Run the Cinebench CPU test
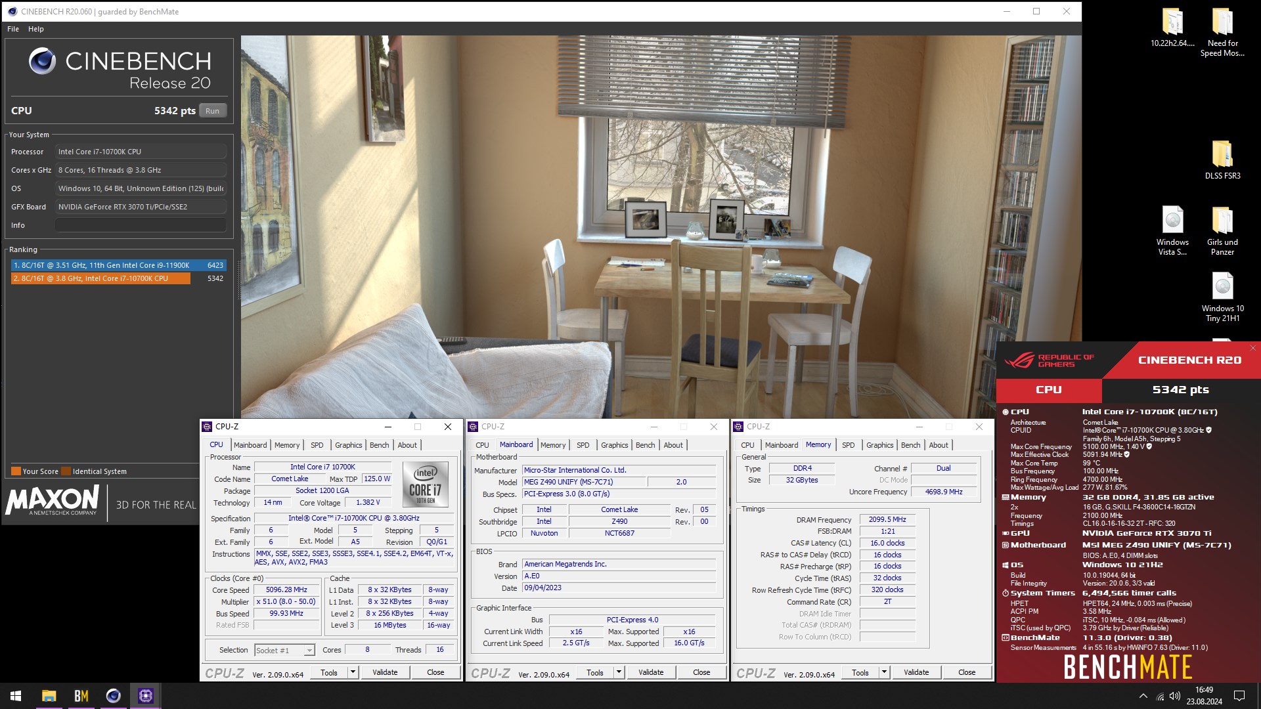Screen dimensions: 1261x709 (212, 111)
